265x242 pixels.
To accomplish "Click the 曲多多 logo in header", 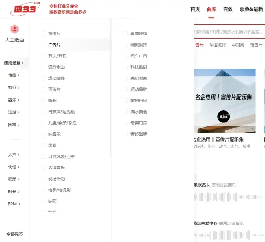I will (x=24, y=9).
